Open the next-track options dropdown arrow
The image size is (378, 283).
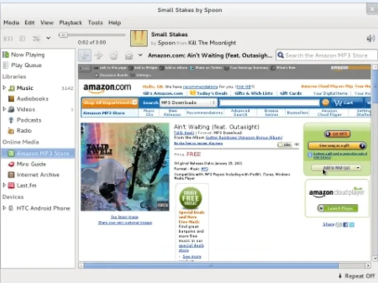48,38
